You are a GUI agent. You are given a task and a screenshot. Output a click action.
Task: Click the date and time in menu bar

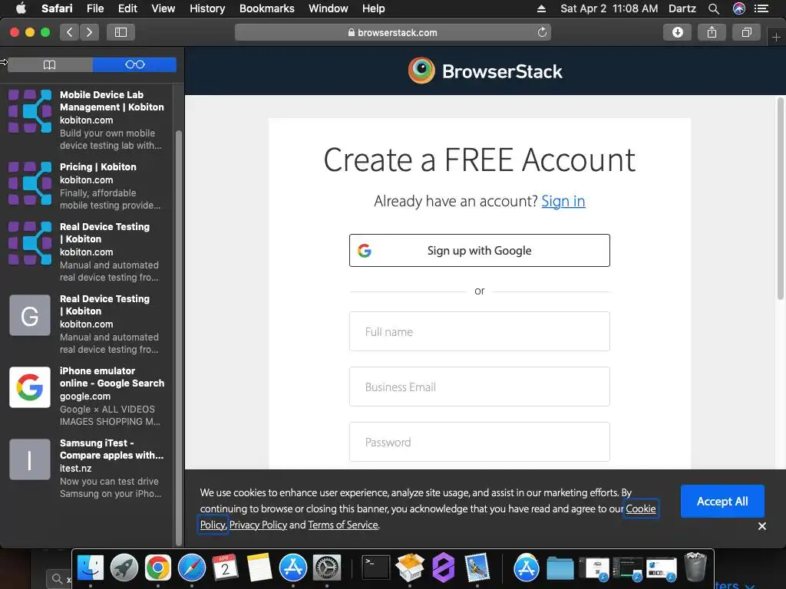click(609, 8)
